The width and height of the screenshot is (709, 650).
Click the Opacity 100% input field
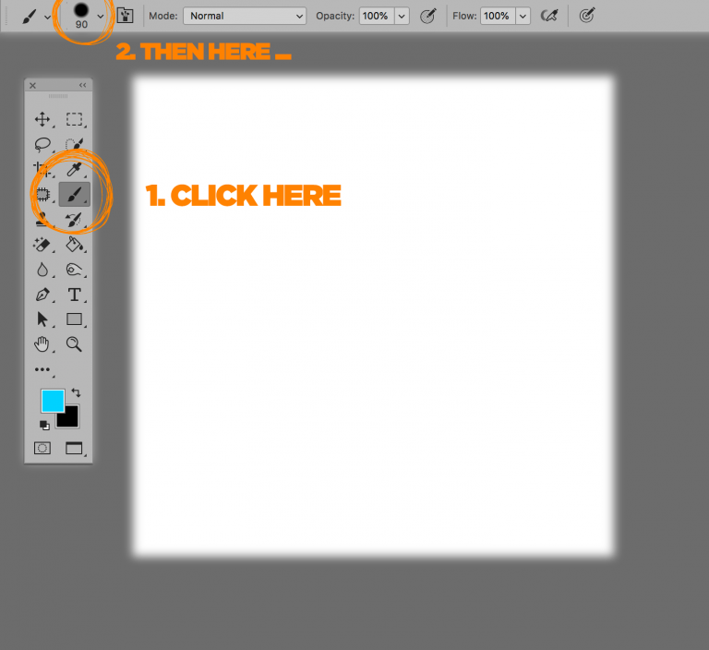pyautogui.click(x=377, y=16)
